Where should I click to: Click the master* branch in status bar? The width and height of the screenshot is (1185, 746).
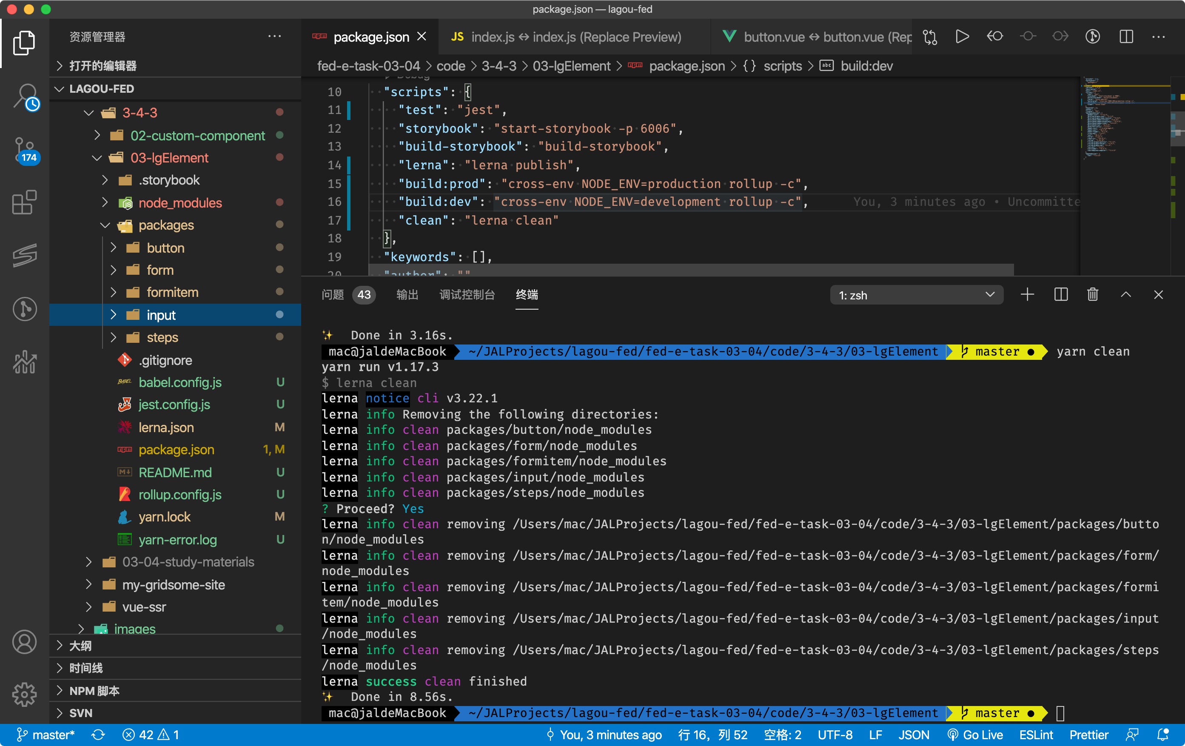click(46, 735)
